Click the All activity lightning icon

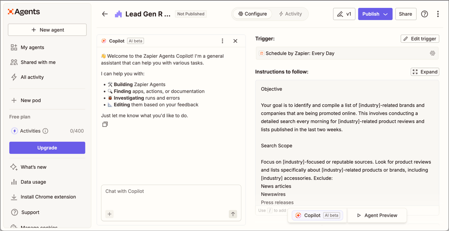pos(14,77)
